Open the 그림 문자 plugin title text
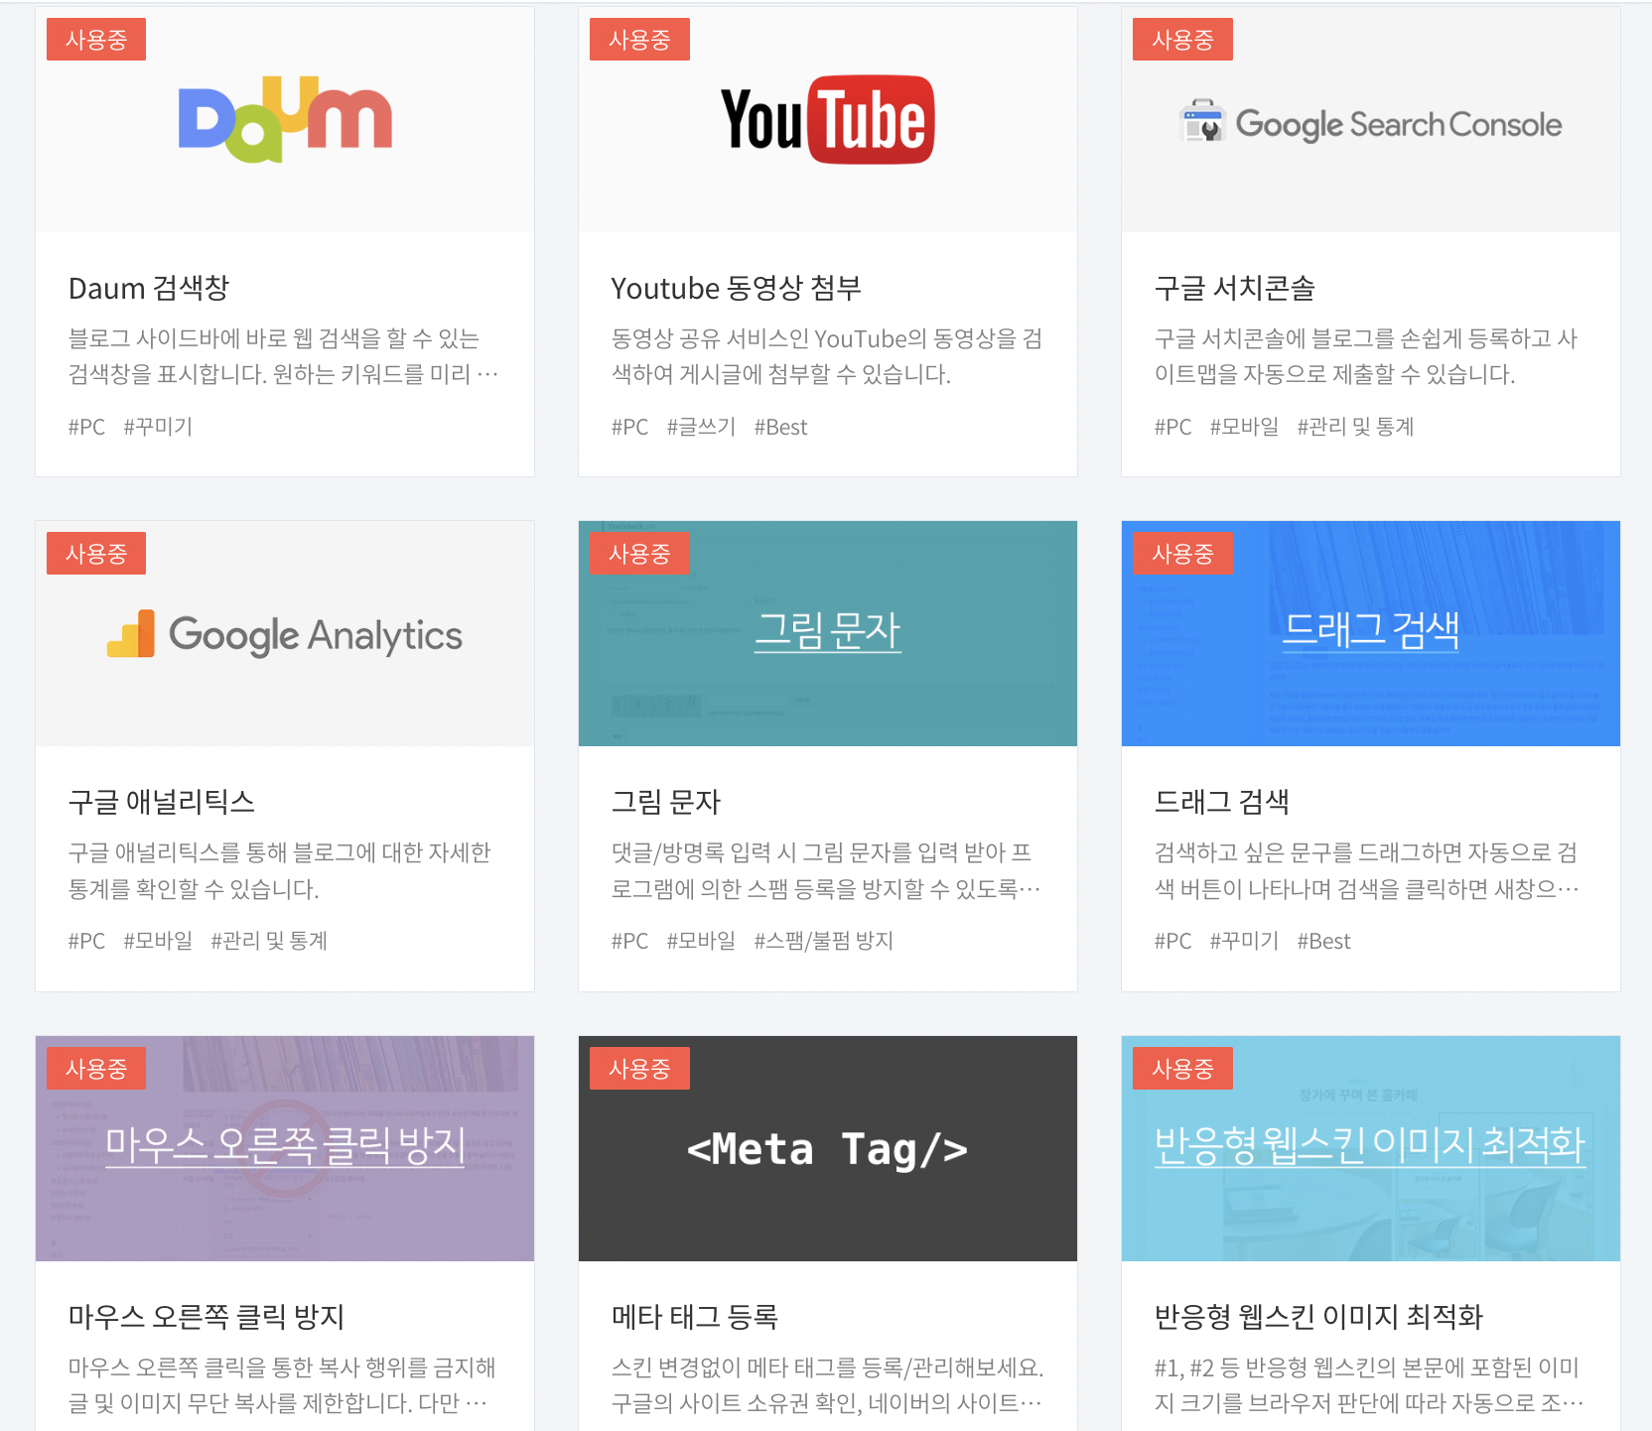The height and width of the screenshot is (1431, 1652). click(x=666, y=802)
